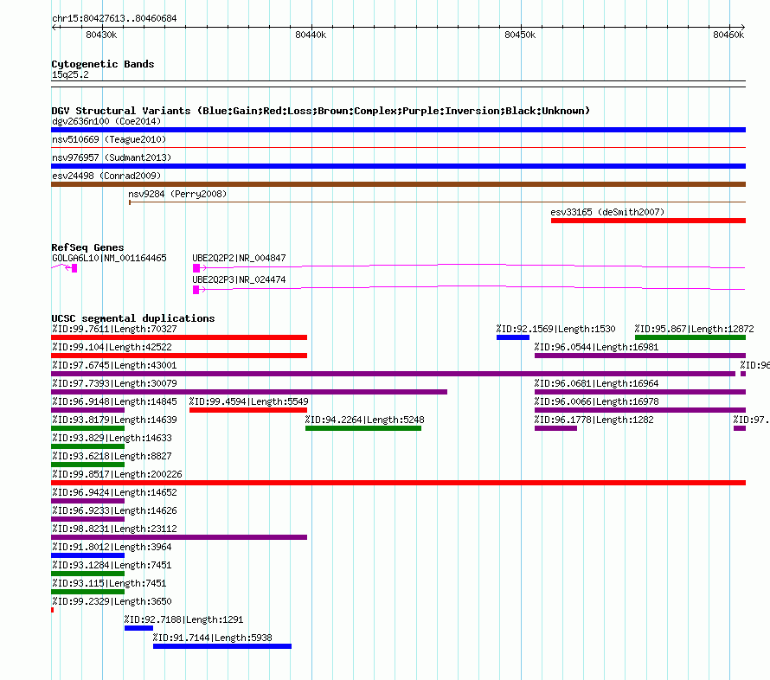The width and height of the screenshot is (770, 680).
Task: Click the GOLGA6L10 magenta exon box
Action: point(74,268)
